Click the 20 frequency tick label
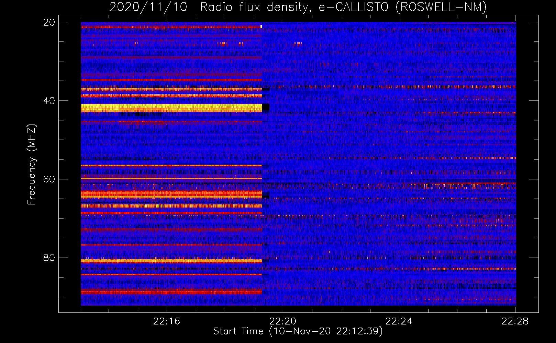Viewport: 556px width, 343px height. pyautogui.click(x=49, y=22)
